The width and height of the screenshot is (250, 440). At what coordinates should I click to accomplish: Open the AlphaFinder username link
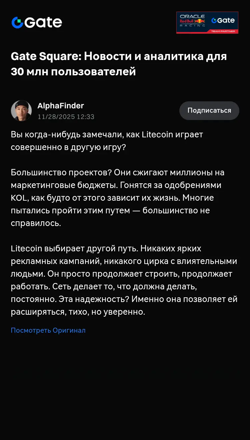(x=61, y=106)
